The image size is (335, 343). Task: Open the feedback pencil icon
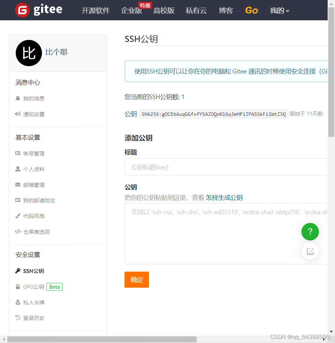click(310, 251)
